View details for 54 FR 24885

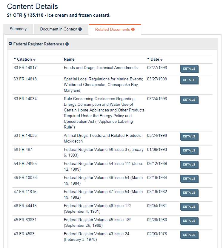pyautogui.click(x=189, y=165)
